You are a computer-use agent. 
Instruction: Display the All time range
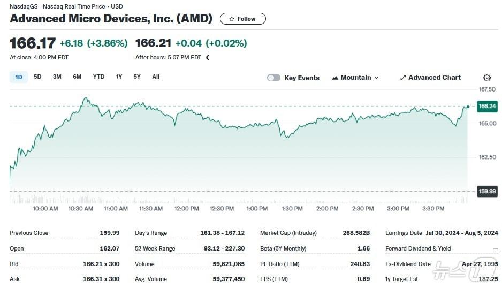click(x=156, y=77)
